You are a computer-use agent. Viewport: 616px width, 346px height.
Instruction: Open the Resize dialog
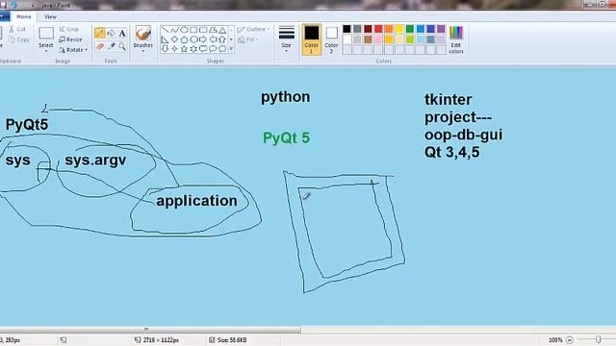click(x=70, y=39)
